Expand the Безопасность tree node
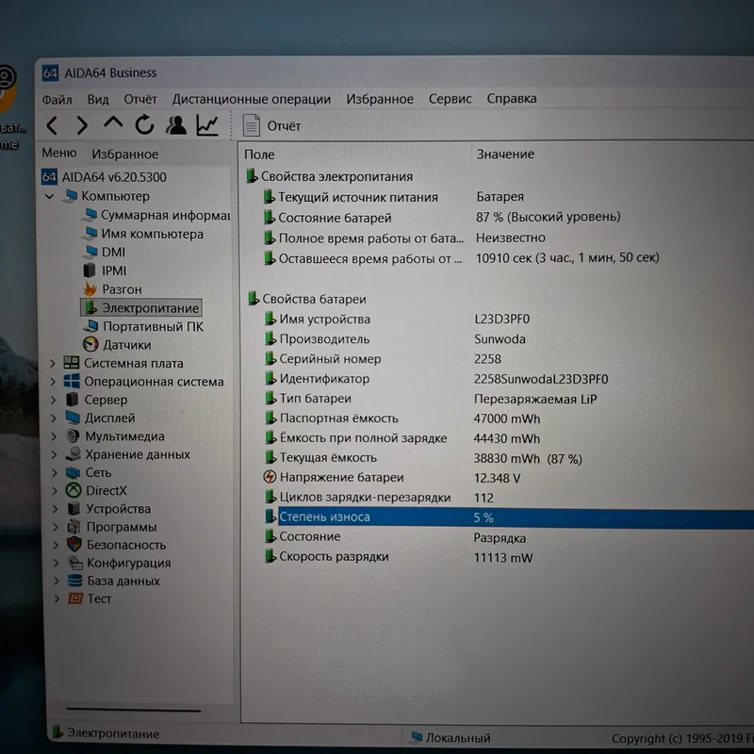 click(x=56, y=545)
